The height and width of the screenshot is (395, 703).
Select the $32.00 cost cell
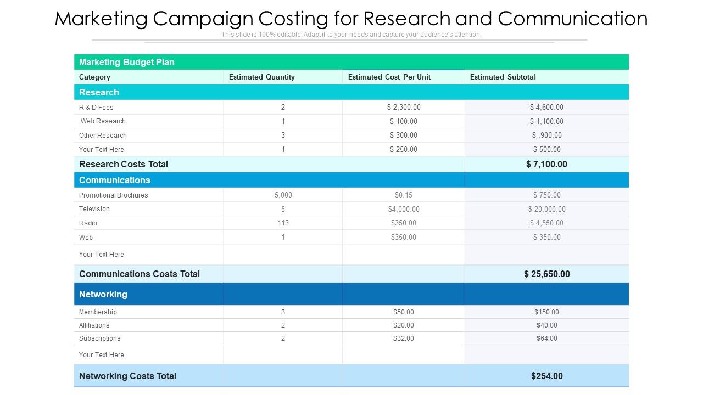coord(404,338)
